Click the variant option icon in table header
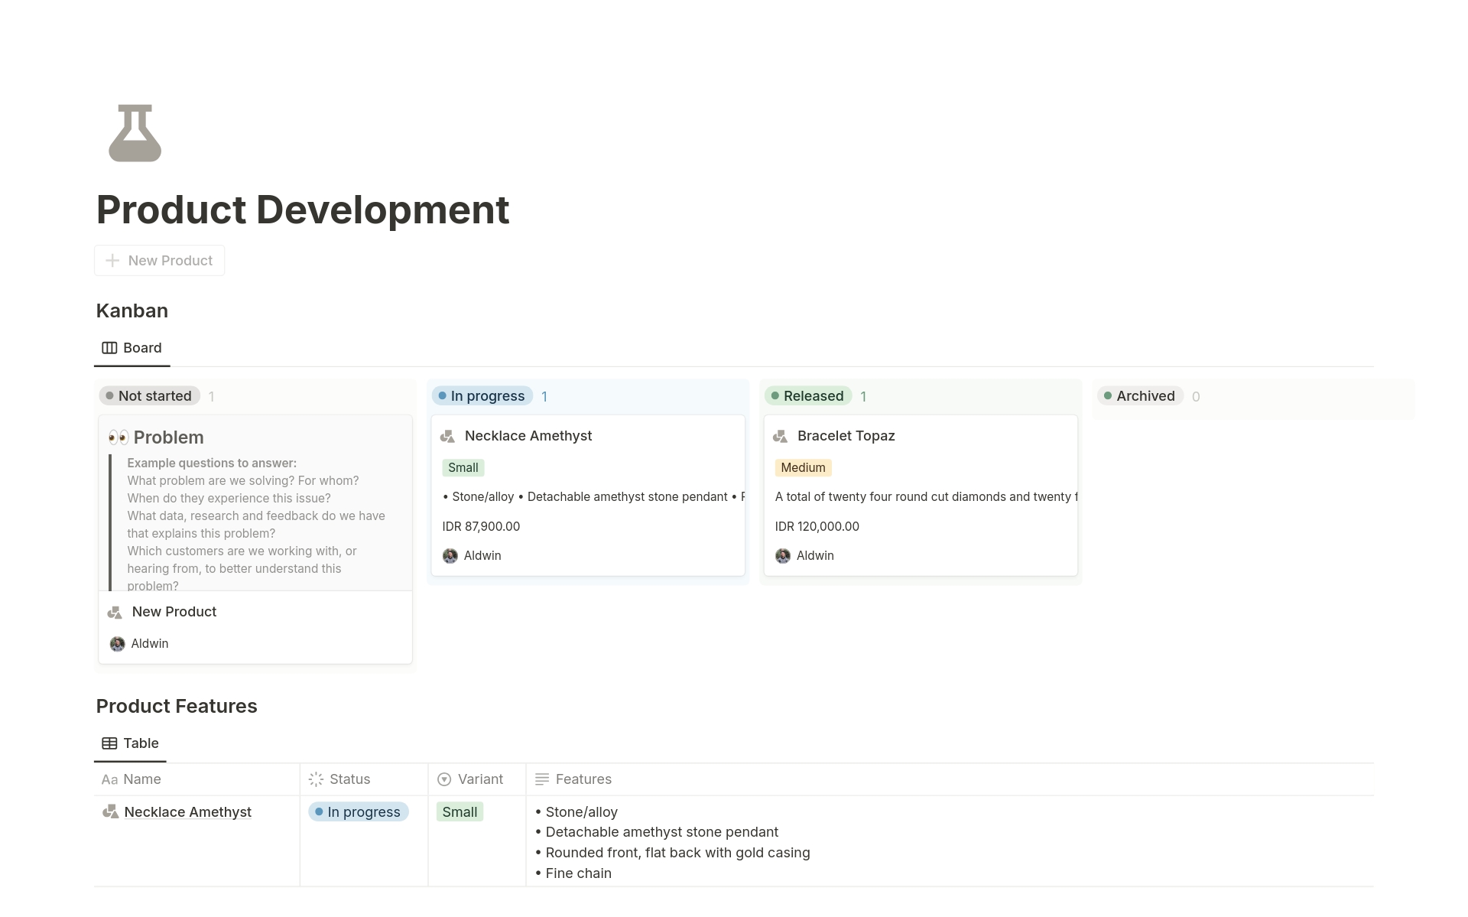The width and height of the screenshot is (1468, 917). pyautogui.click(x=445, y=778)
